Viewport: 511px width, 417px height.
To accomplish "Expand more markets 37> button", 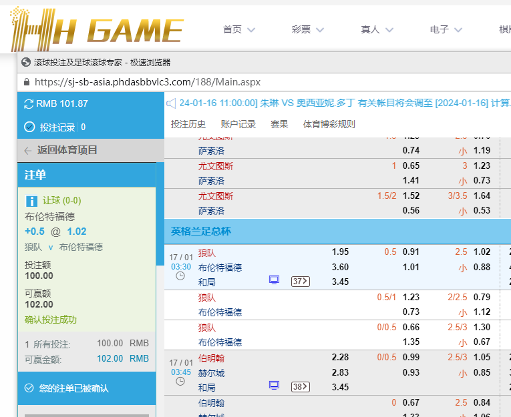I will pos(301,282).
